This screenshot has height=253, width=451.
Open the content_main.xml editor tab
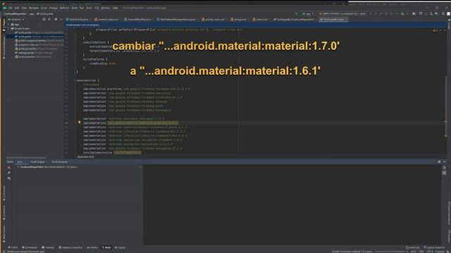(106, 20)
